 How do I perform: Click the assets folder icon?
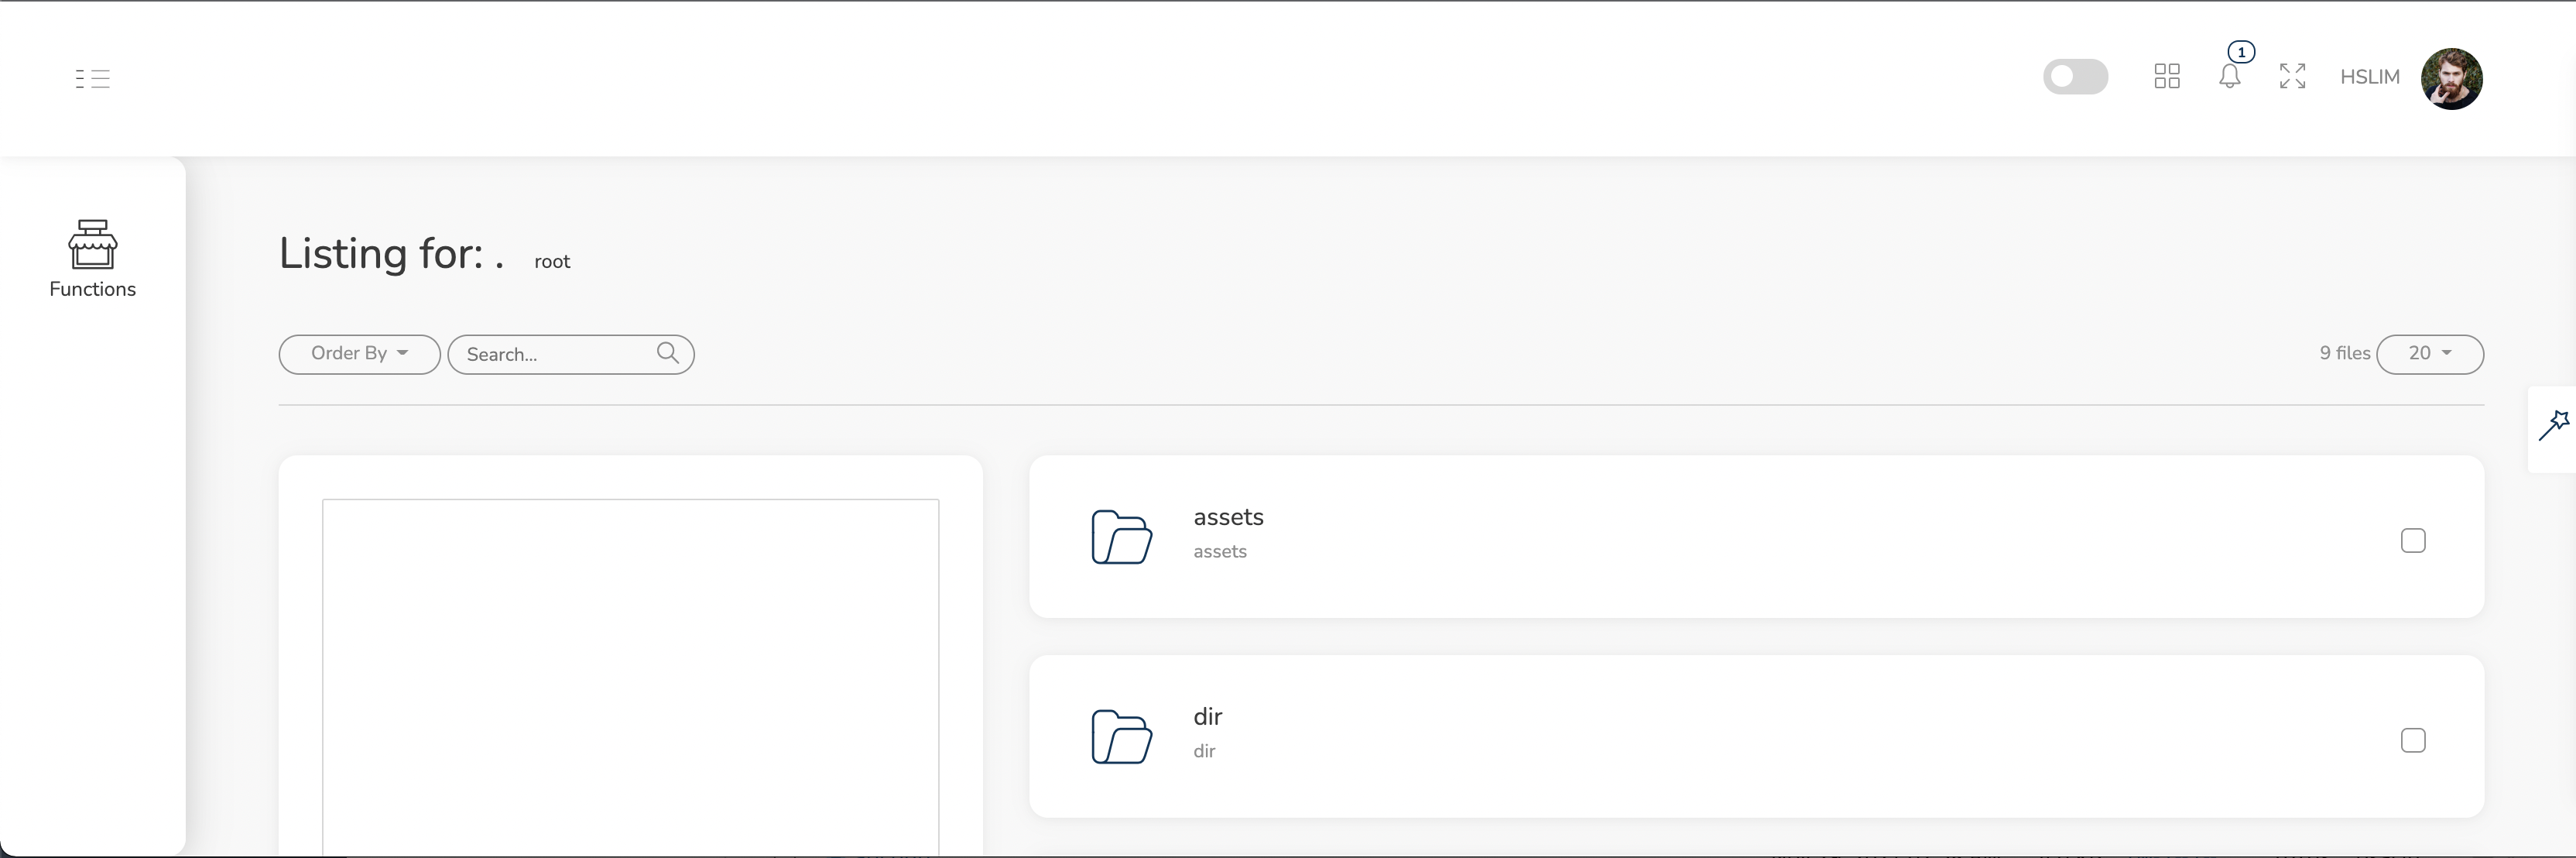click(1121, 537)
